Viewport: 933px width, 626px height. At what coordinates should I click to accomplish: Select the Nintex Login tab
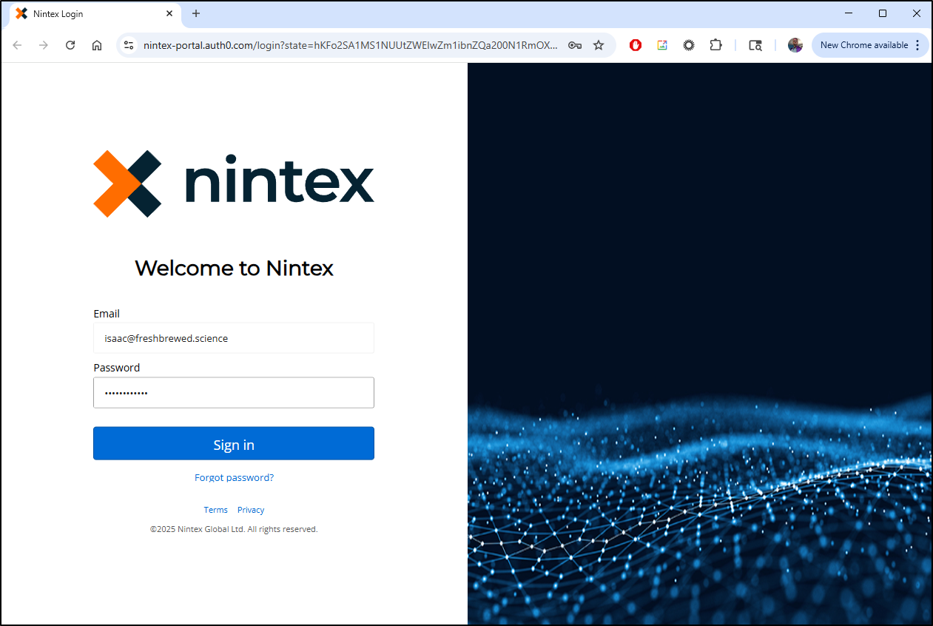click(x=94, y=13)
